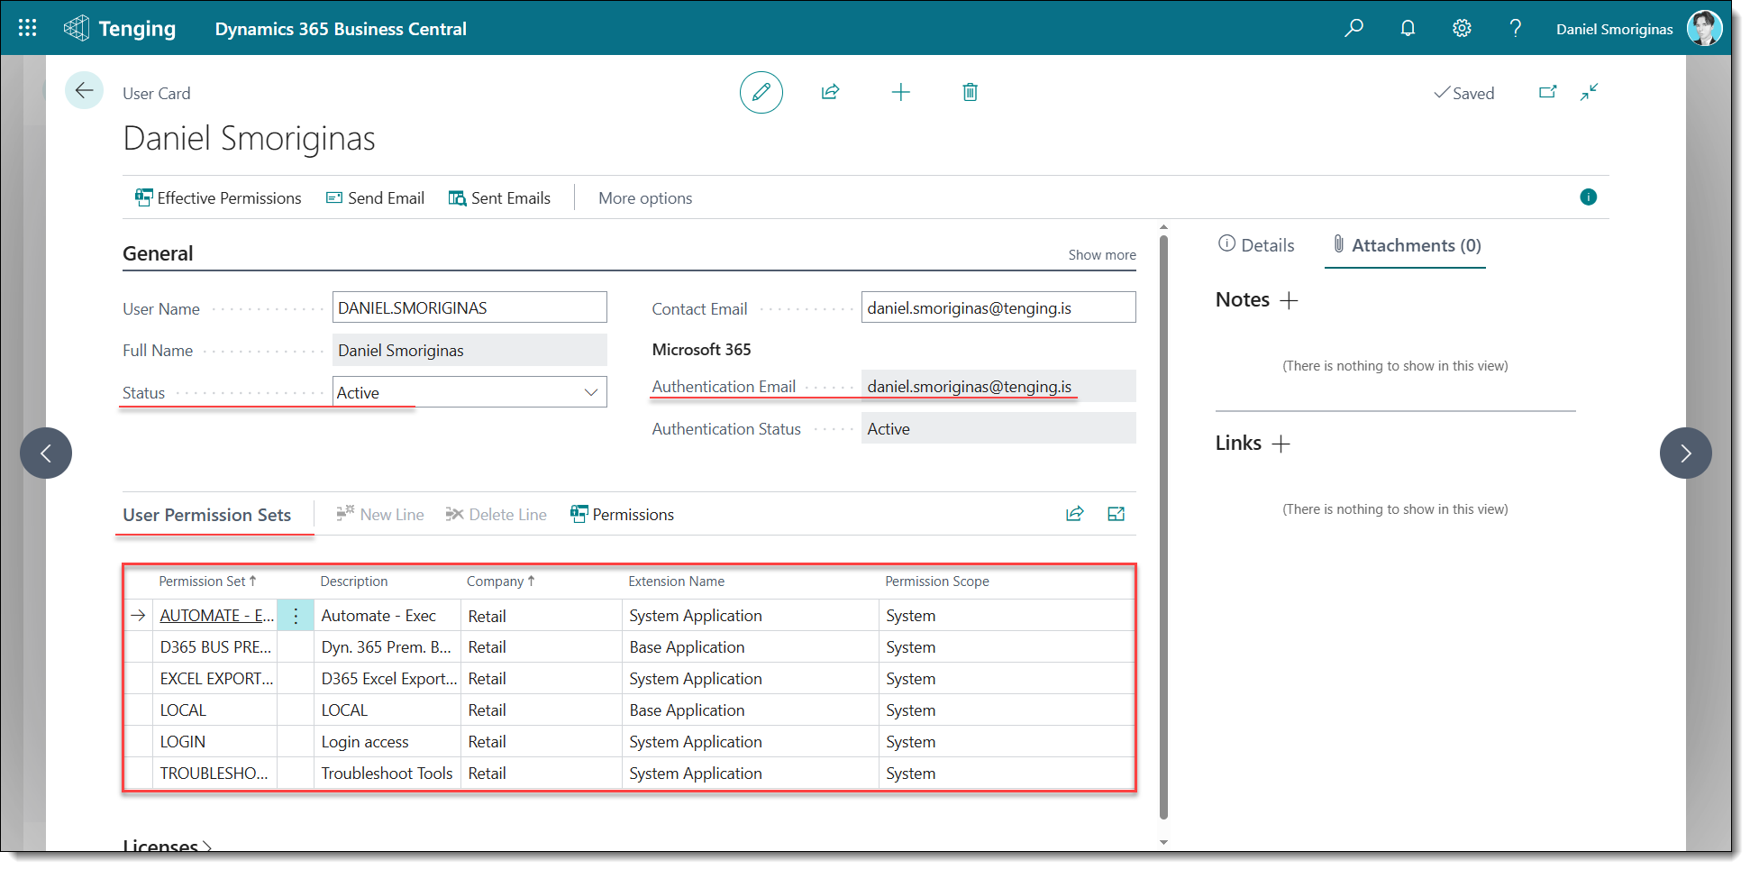Screen dimensions: 1750x870
Task: Open Permissions action
Action: 623,515
